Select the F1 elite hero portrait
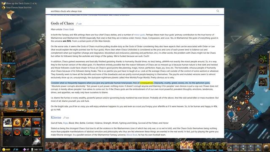This screenshot has height=152, width=270. pos(8,57)
